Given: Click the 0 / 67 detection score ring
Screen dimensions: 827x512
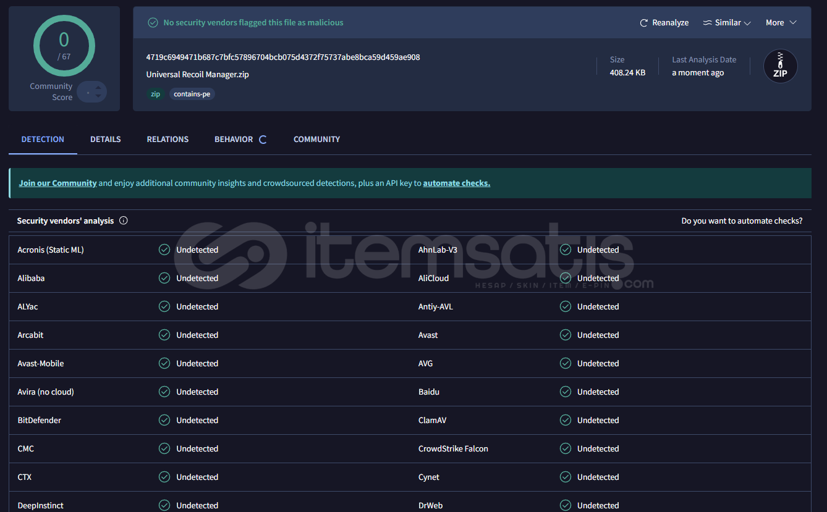Looking at the screenshot, I should (x=64, y=46).
